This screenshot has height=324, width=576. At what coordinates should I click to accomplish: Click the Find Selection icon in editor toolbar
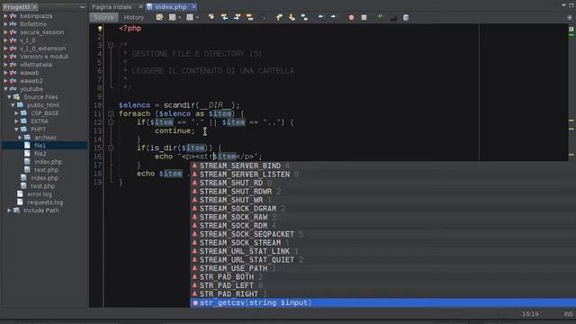[211, 17]
